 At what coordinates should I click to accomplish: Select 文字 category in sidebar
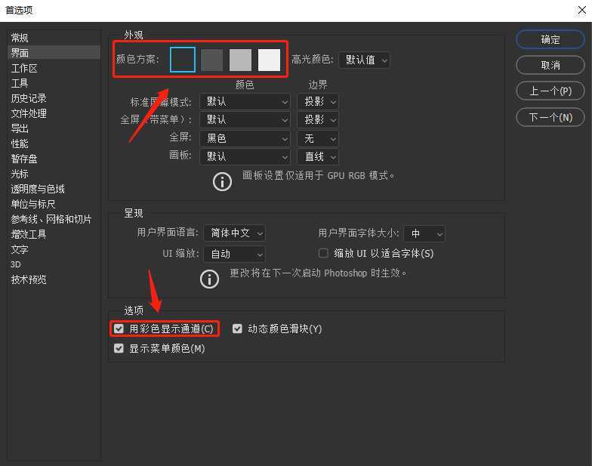[x=54, y=249]
